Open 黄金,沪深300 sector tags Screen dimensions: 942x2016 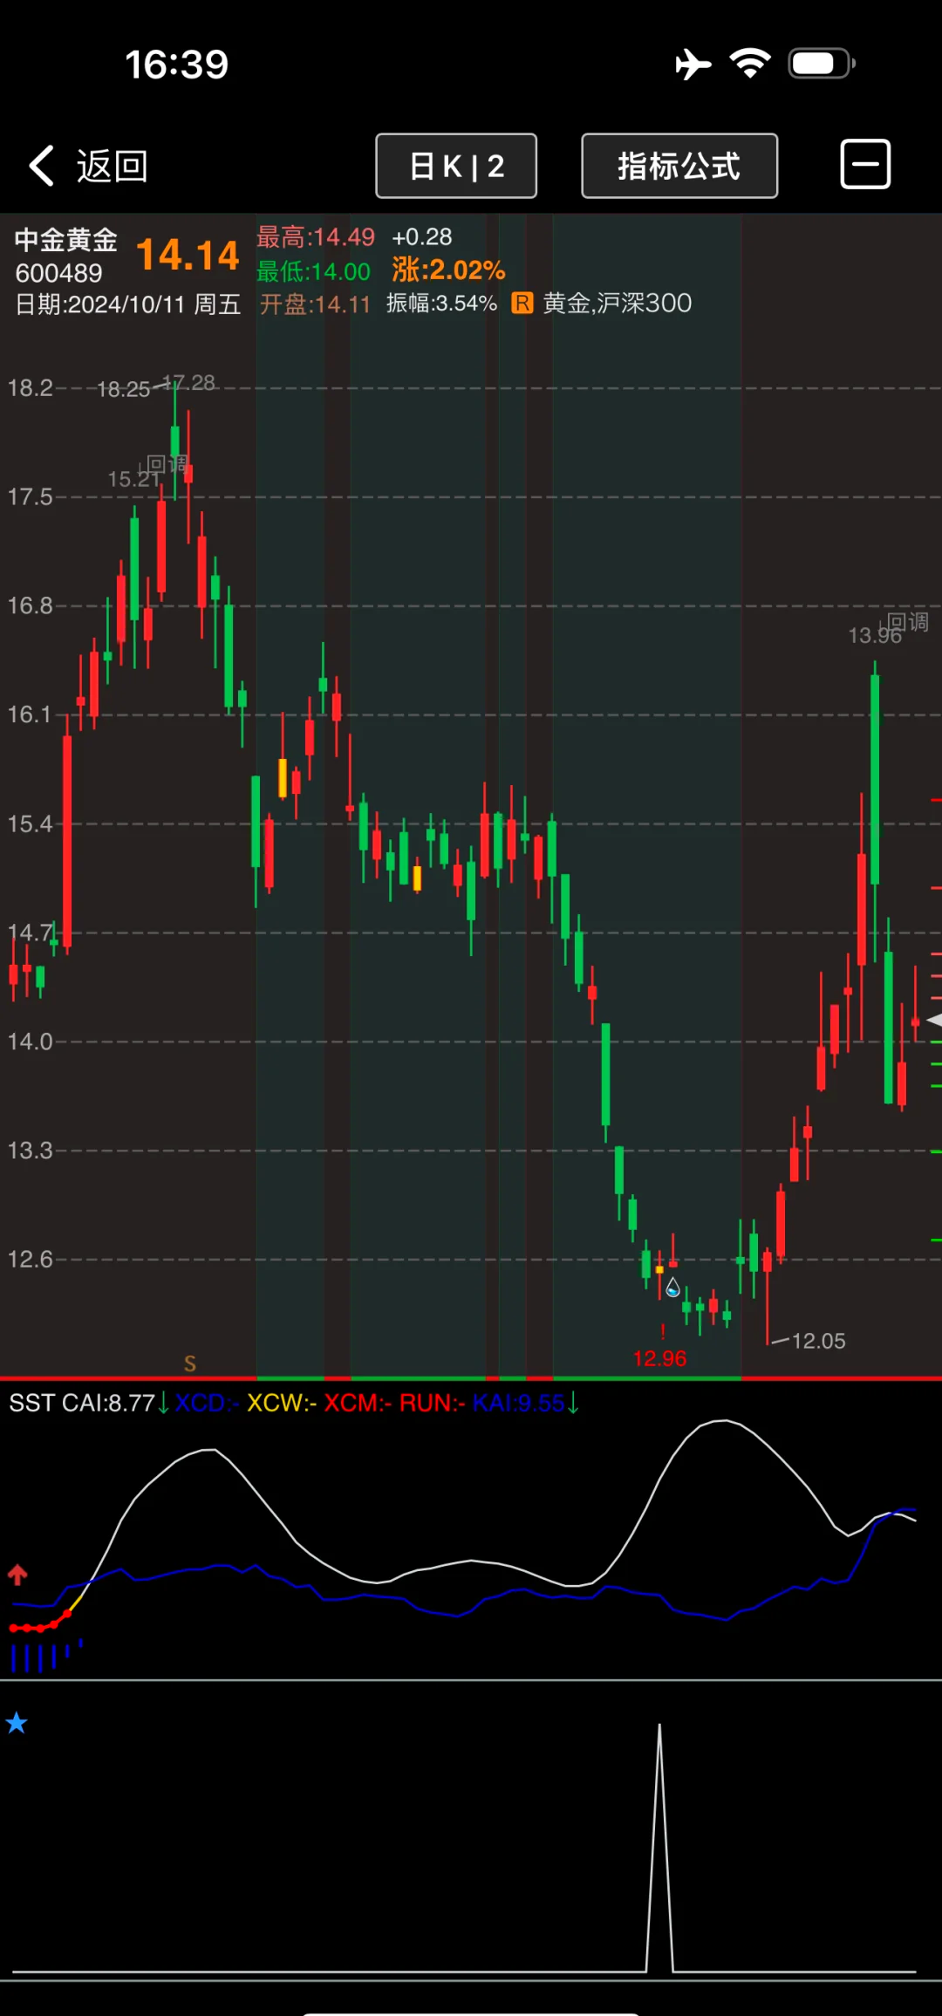click(x=617, y=303)
